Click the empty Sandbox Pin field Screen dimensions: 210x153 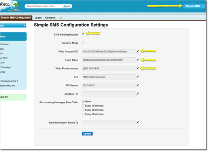(109, 94)
